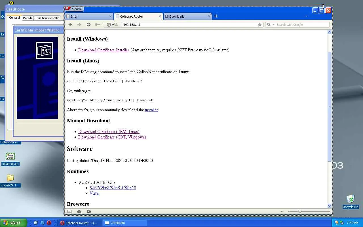Open the password wand key icon
Screen dimensions: 363x227
[x=98, y=25]
